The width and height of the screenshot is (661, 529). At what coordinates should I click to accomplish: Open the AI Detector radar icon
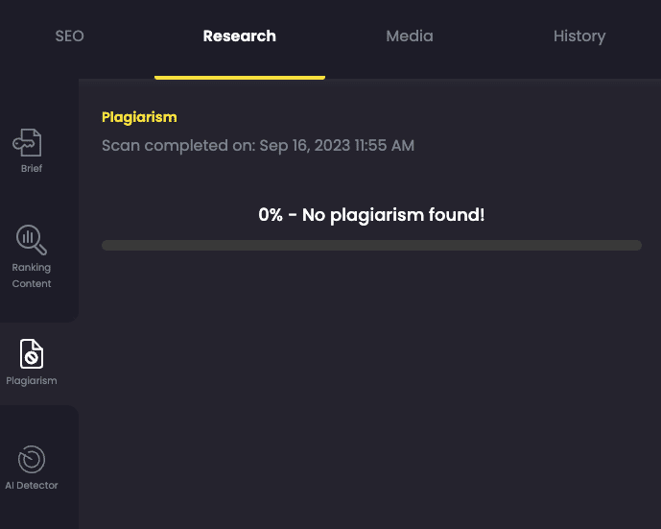[32, 459]
